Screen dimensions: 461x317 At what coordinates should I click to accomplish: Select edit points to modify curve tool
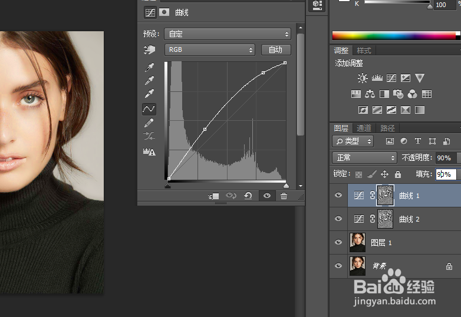tap(149, 109)
